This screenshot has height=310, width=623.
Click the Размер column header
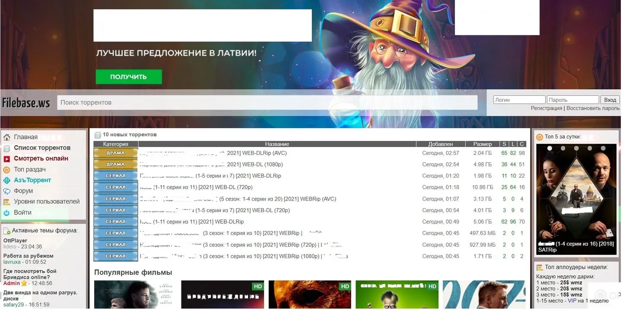coord(483,144)
